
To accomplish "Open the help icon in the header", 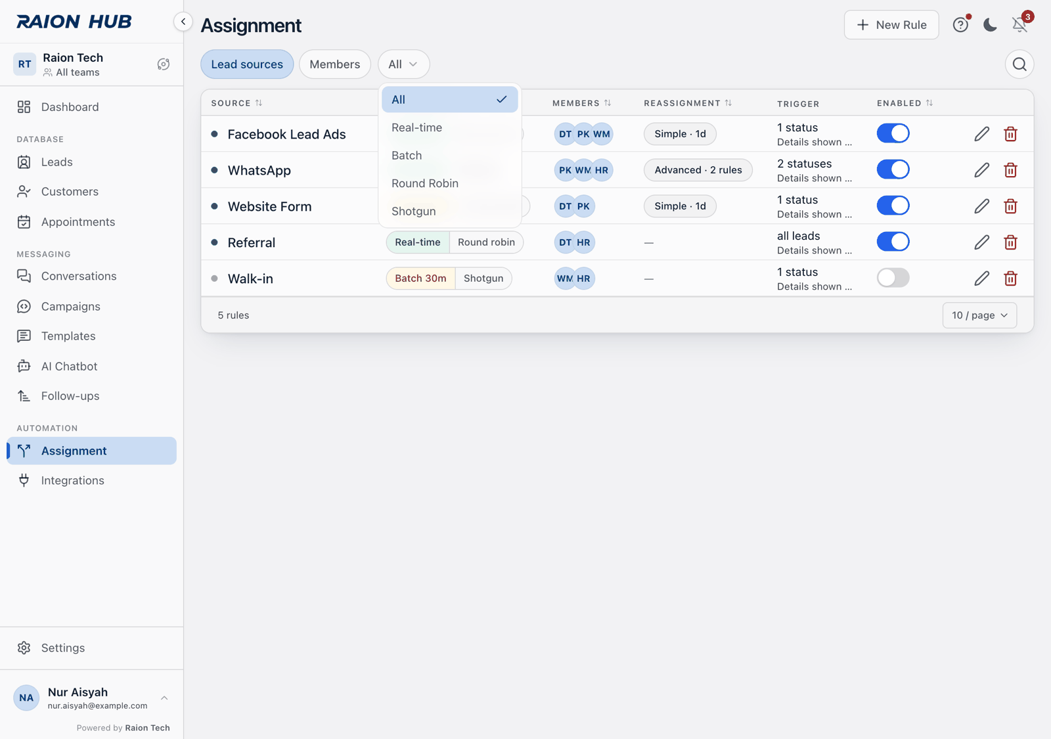I will (x=960, y=25).
